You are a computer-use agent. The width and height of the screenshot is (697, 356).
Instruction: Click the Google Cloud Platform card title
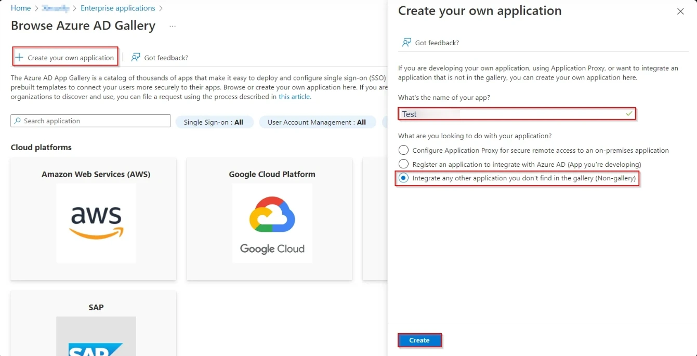[x=272, y=175]
